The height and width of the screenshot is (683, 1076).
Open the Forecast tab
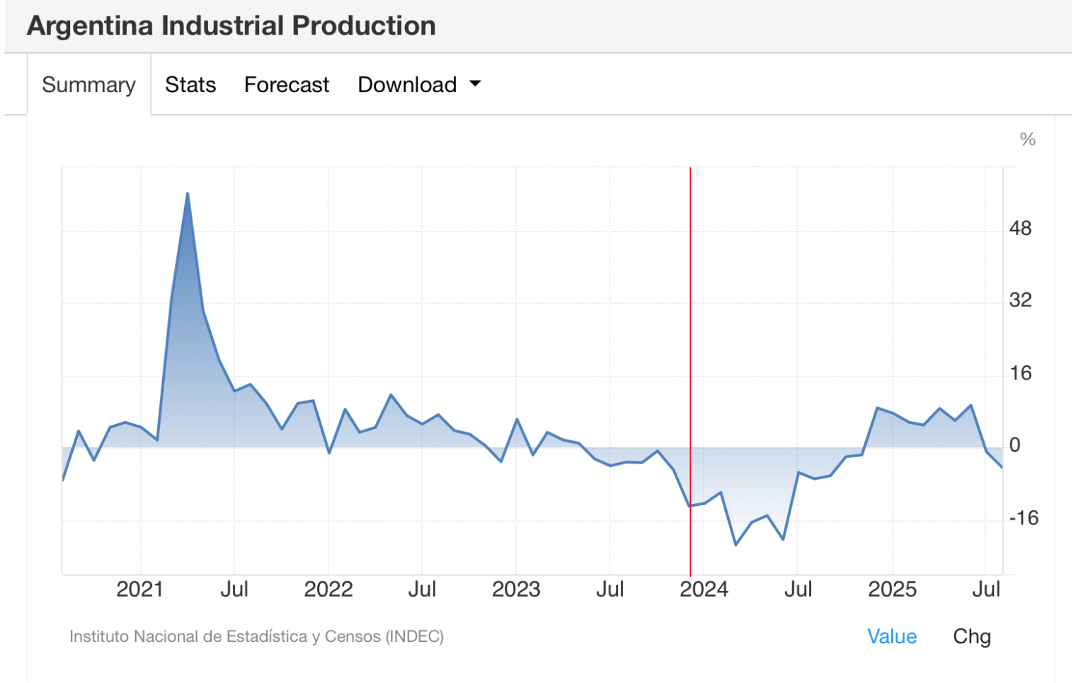tap(287, 85)
